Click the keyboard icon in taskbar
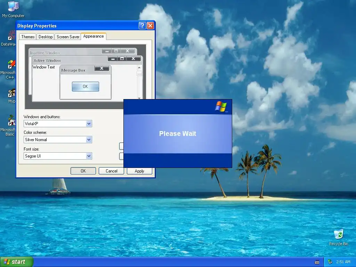Screen dimensions: 356x267 (317, 262)
